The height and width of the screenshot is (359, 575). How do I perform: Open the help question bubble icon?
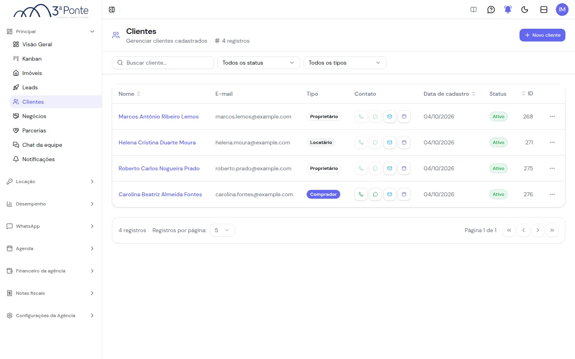[491, 10]
